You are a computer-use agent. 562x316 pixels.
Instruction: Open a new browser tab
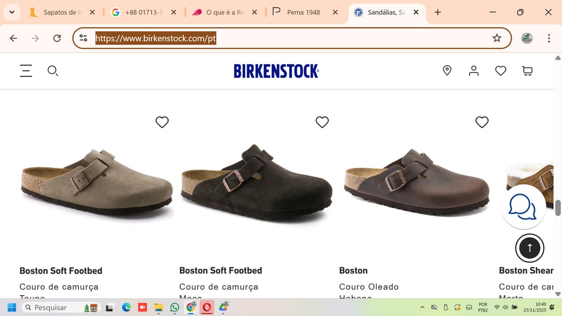(x=437, y=12)
